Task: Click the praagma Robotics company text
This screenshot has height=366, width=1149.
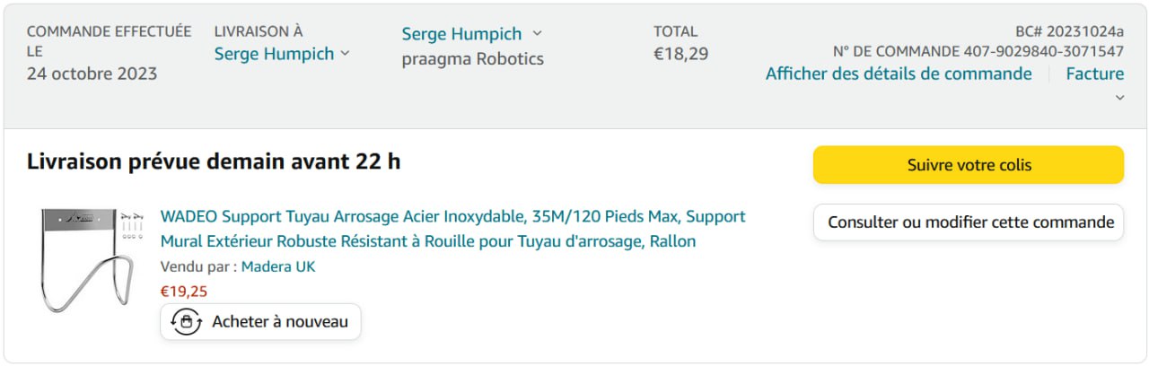Action: [x=472, y=59]
